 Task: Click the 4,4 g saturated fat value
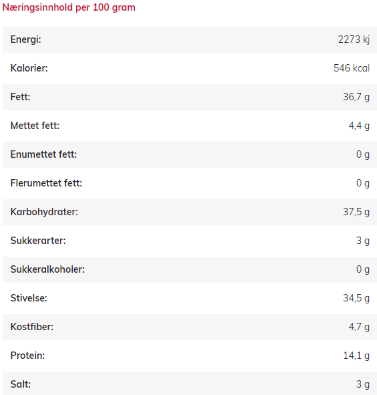[359, 126]
